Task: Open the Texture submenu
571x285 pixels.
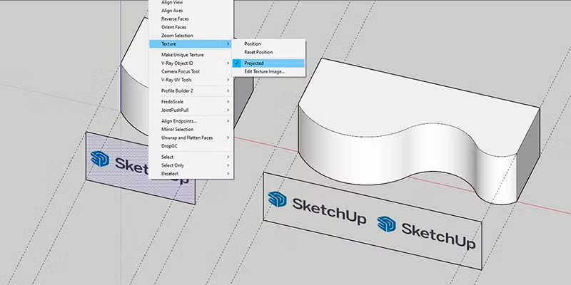Action: [x=191, y=44]
